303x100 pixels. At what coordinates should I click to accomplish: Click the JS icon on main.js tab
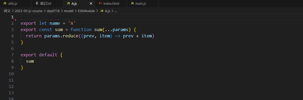132,3
